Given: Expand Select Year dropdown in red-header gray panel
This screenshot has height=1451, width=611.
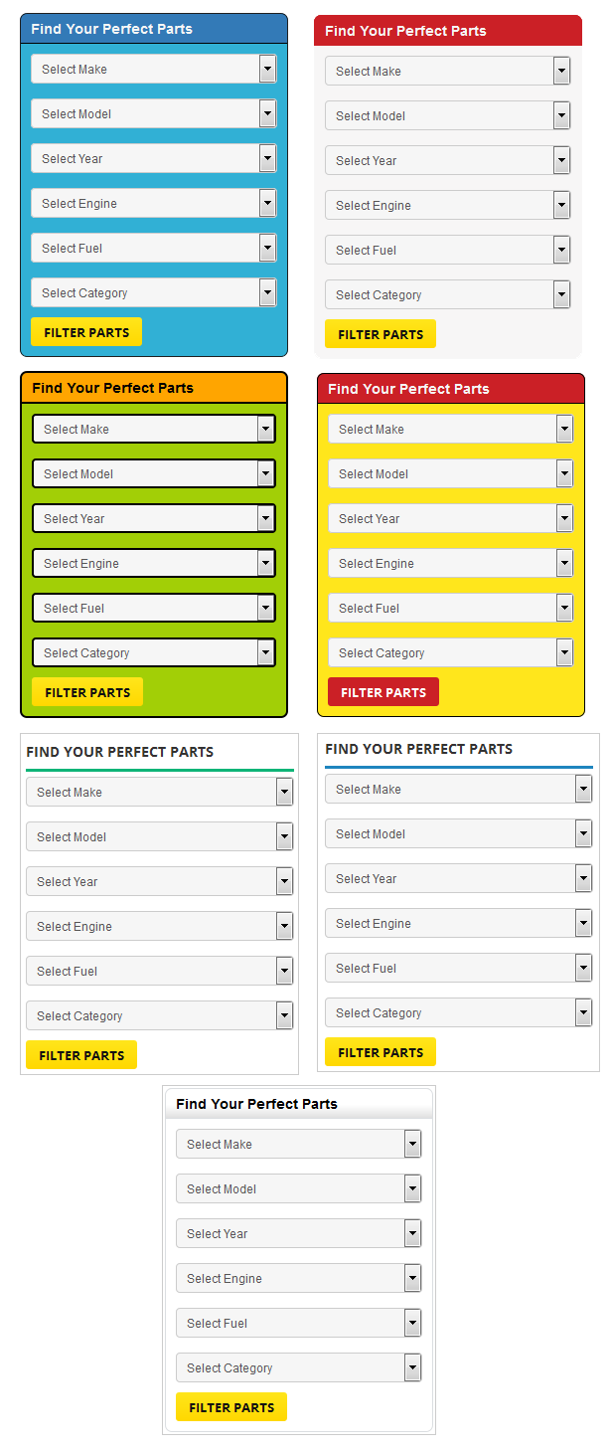Looking at the screenshot, I should (448, 160).
